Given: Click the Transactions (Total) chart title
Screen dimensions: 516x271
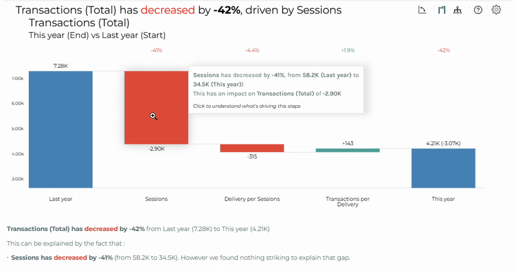Looking at the screenshot, I should (x=79, y=23).
